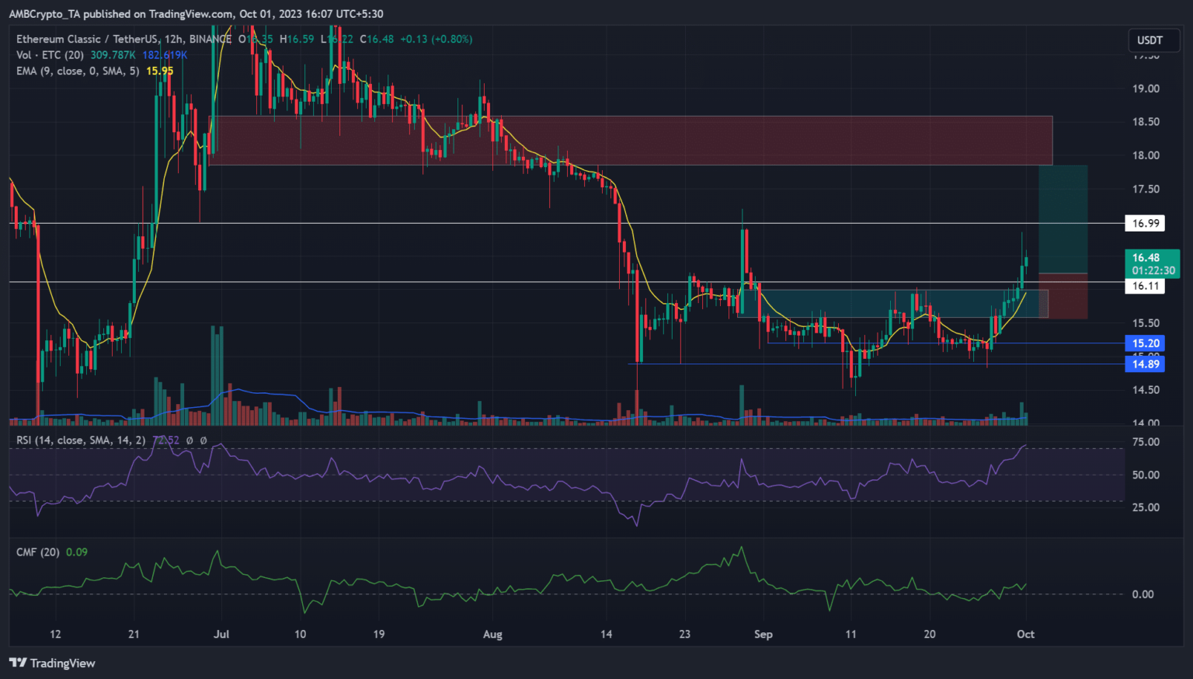Click the Oct label on the time axis

1025,634
